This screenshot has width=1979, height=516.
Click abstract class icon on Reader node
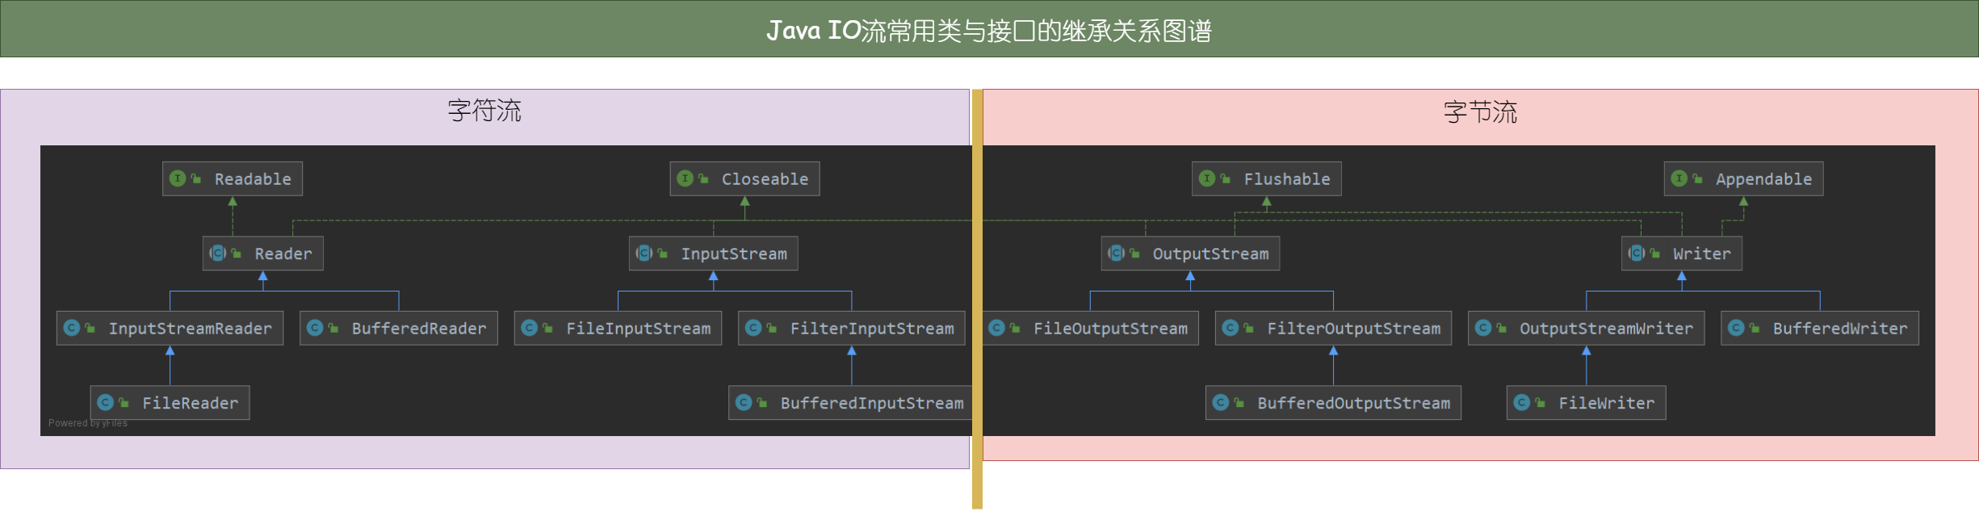click(x=218, y=254)
